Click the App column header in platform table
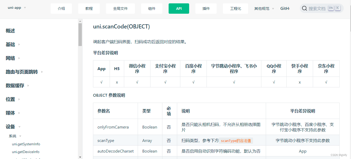Image resolution: width=351 pixels, height=159 pixels. (x=102, y=69)
